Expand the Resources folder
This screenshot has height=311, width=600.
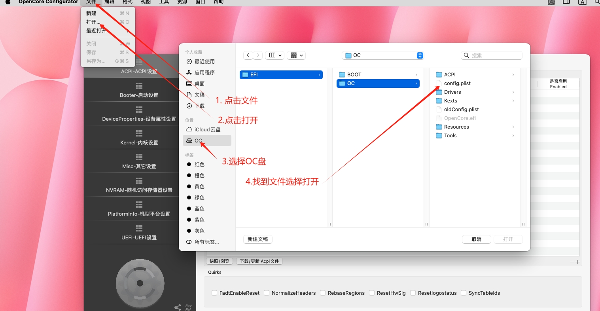tap(513, 127)
